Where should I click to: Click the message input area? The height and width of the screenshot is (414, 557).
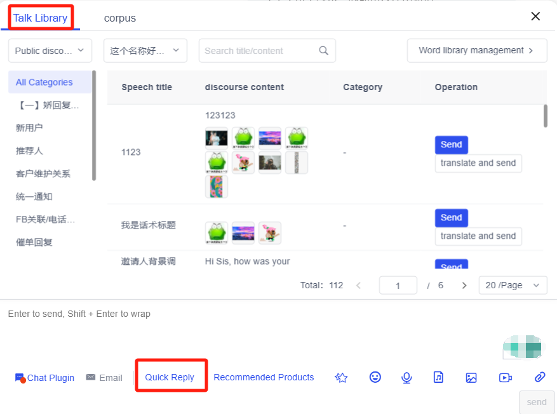click(x=249, y=330)
